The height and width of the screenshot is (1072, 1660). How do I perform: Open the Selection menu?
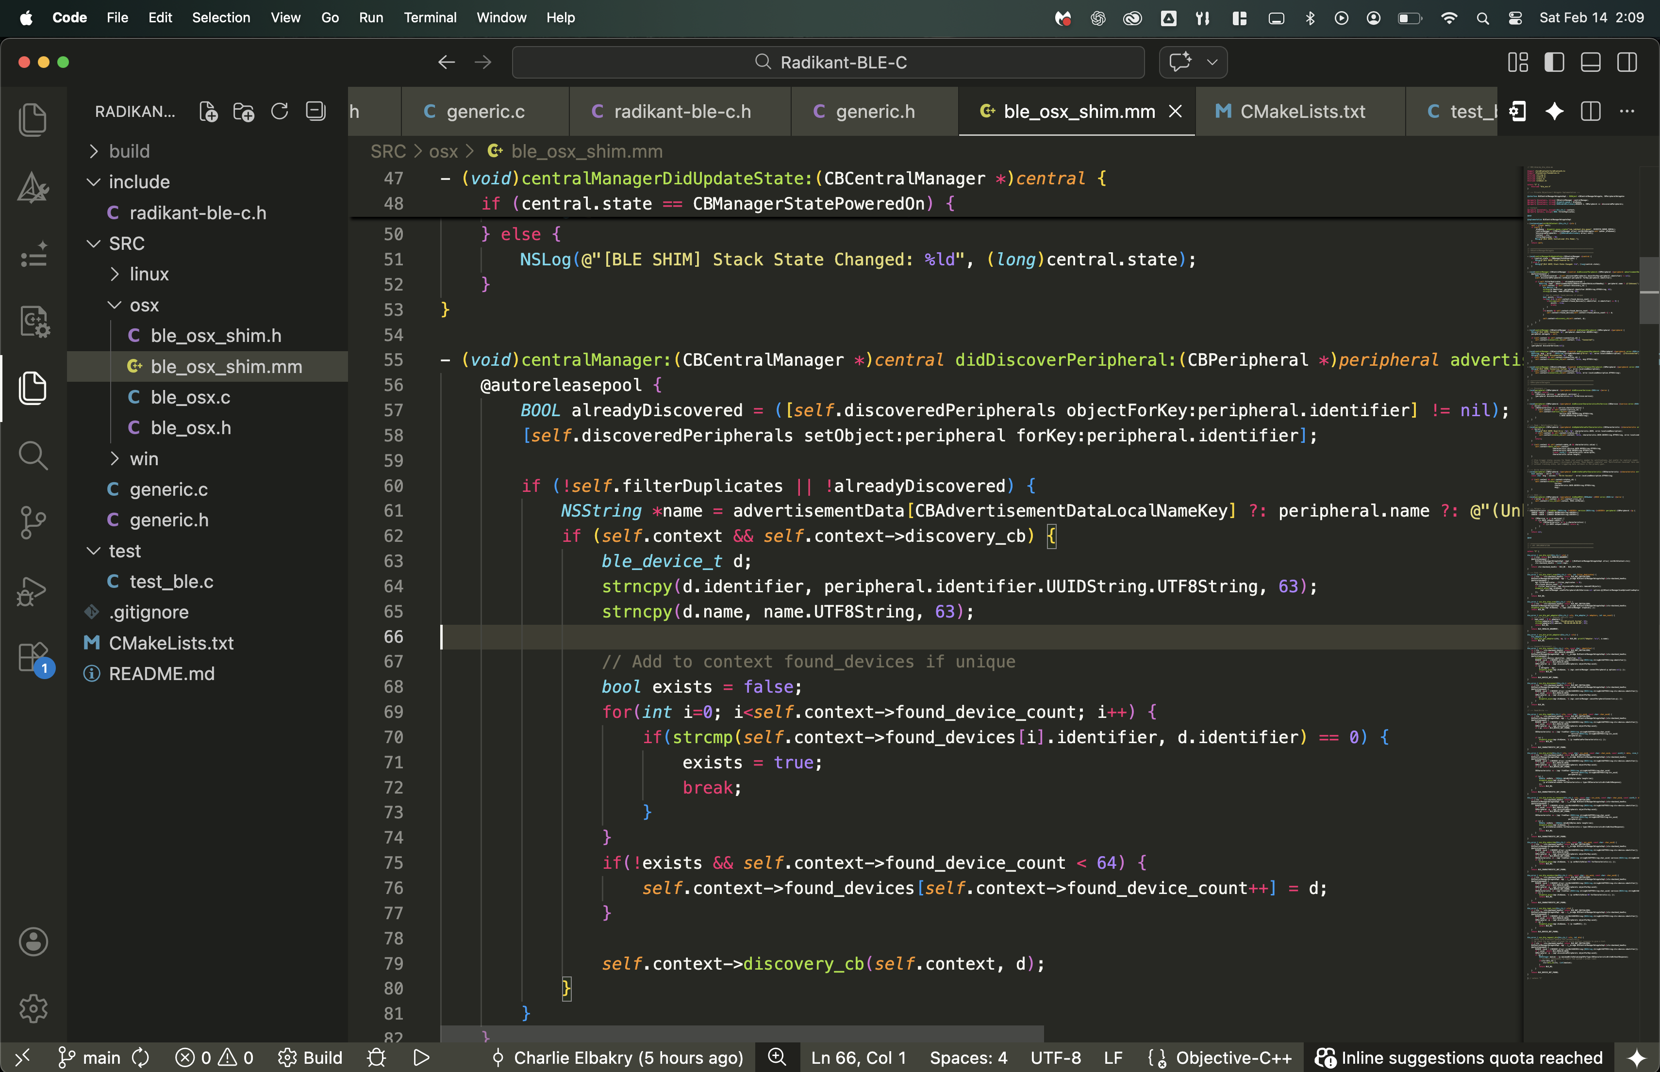click(221, 18)
